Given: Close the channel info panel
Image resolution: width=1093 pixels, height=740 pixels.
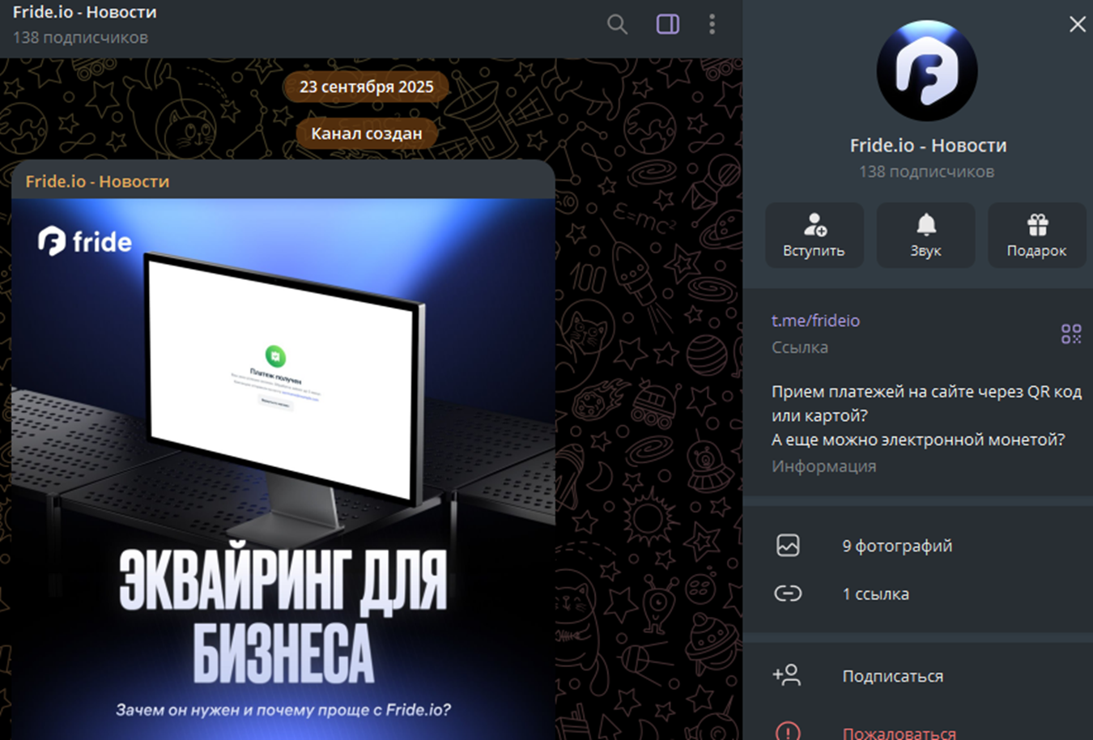Looking at the screenshot, I should point(1078,24).
